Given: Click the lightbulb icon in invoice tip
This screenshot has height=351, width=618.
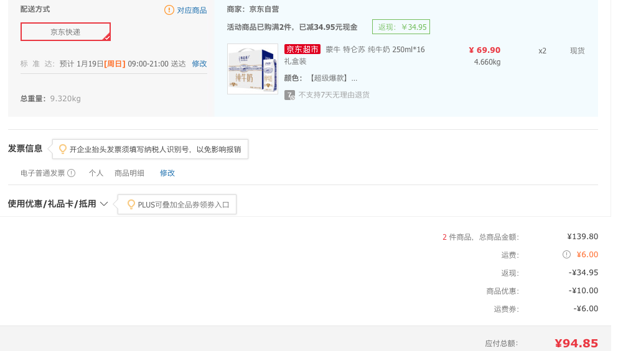Looking at the screenshot, I should (62, 149).
